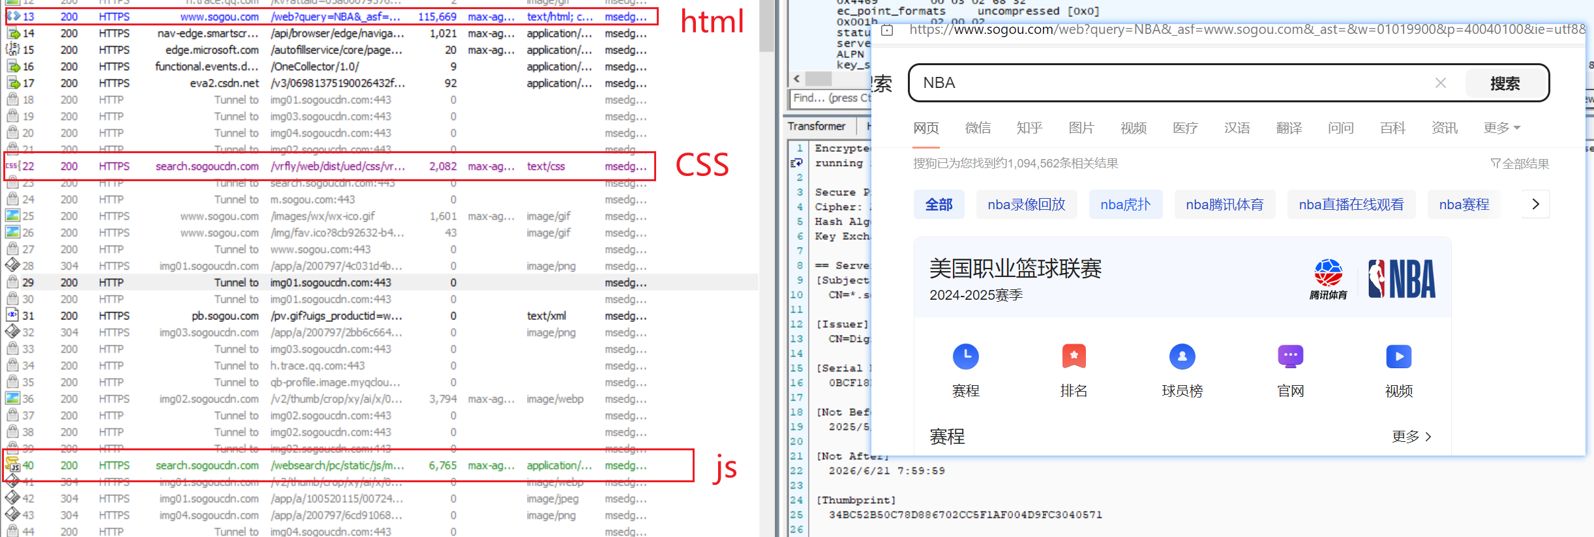Click nba直播在线观看 suggestion chip
Image resolution: width=1594 pixels, height=537 pixels.
pos(1351,205)
